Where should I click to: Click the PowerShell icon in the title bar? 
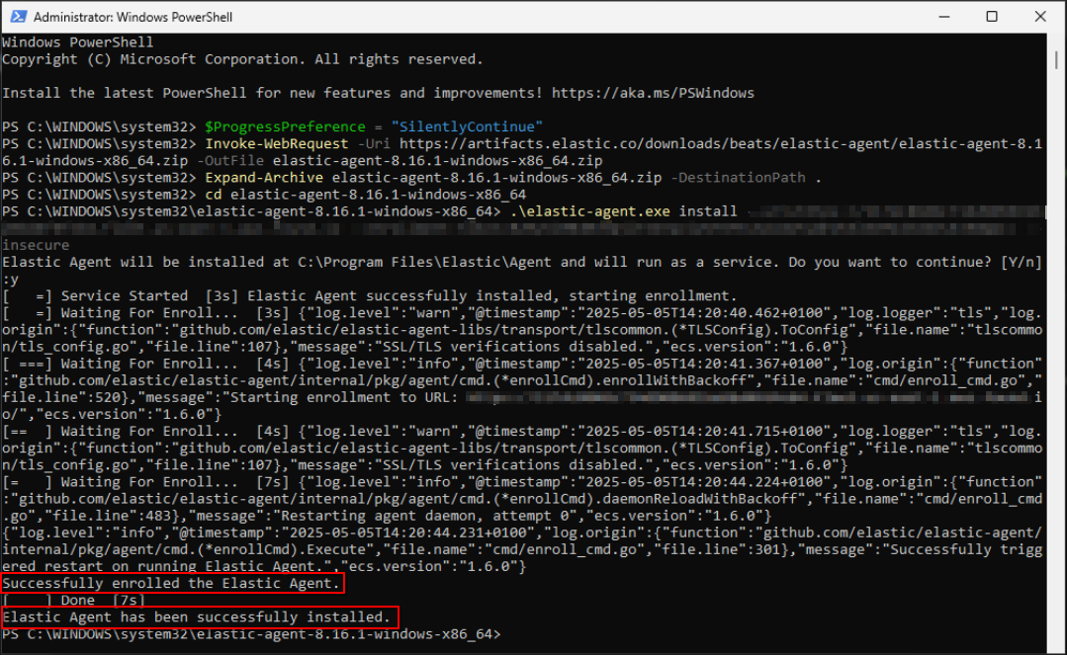pos(17,17)
